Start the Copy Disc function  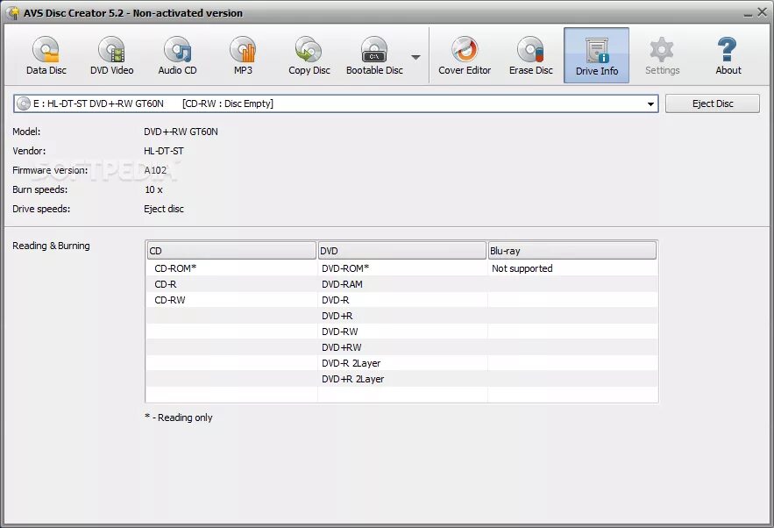(x=309, y=54)
